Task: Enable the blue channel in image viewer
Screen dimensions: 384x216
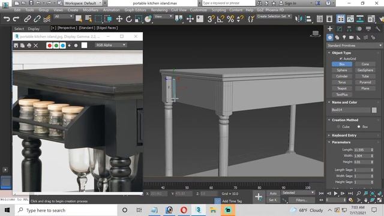Action: pos(62,46)
